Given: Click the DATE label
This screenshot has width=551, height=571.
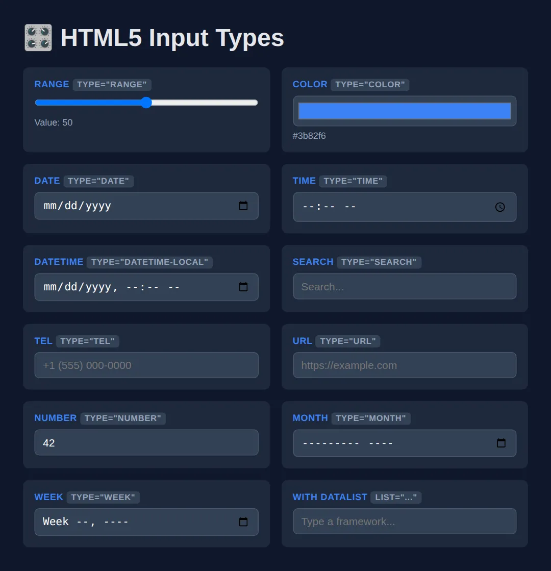Looking at the screenshot, I should point(47,181).
